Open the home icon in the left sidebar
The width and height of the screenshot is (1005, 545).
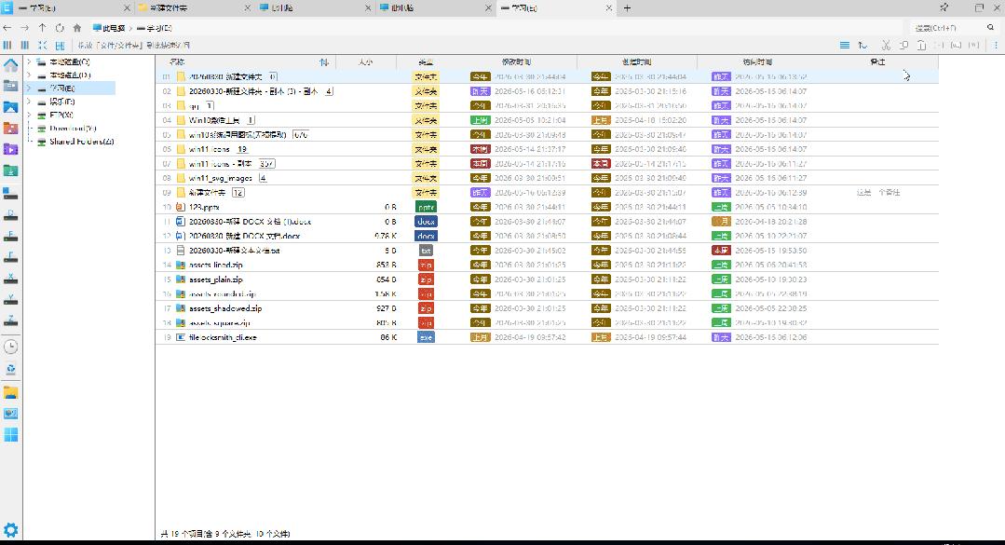pyautogui.click(x=11, y=65)
